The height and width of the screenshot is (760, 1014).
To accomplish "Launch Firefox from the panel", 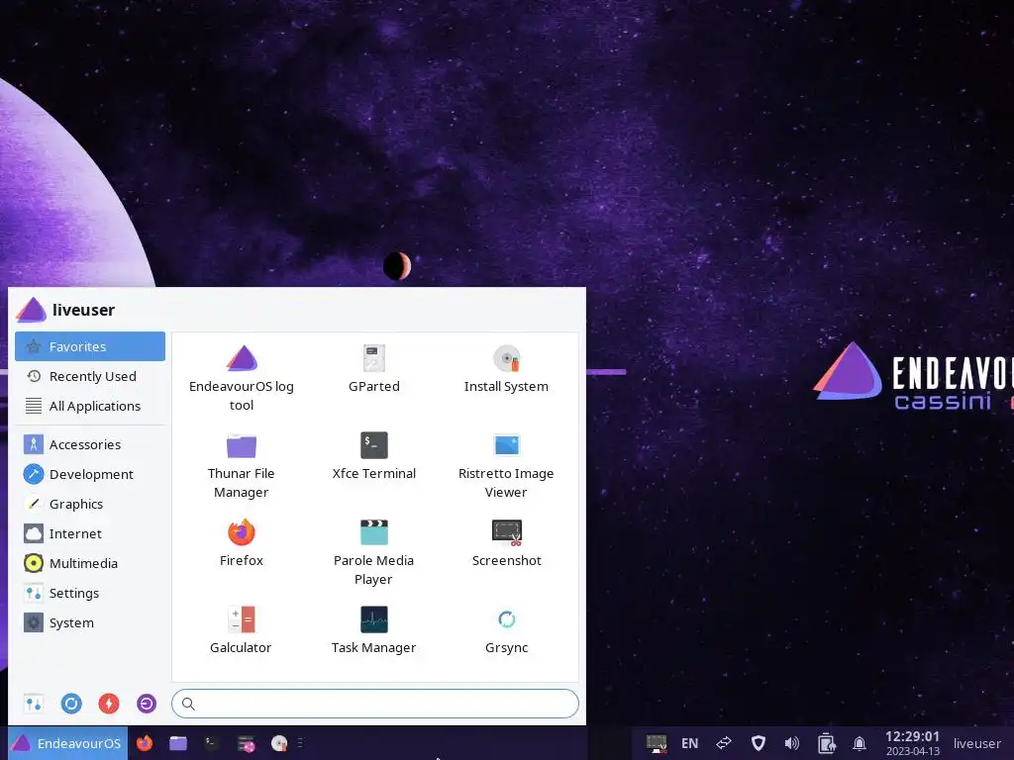I will tap(145, 743).
